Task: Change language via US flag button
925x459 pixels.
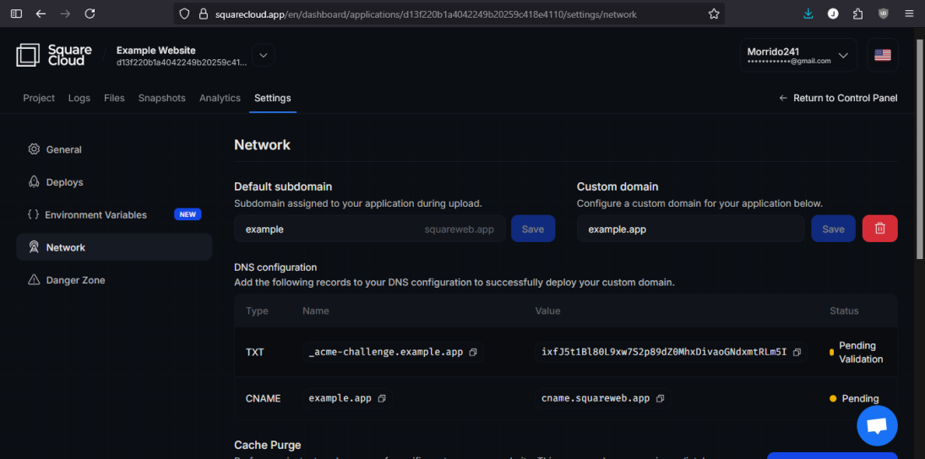Action: tap(883, 55)
